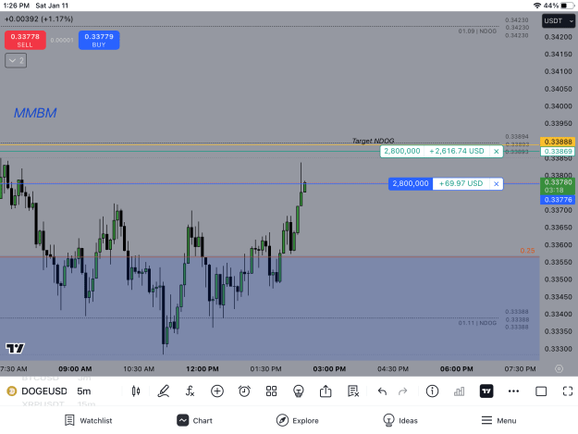Screen dimensions: 578x434
Task: Open the bottom Menu tab
Action: [498, 420]
